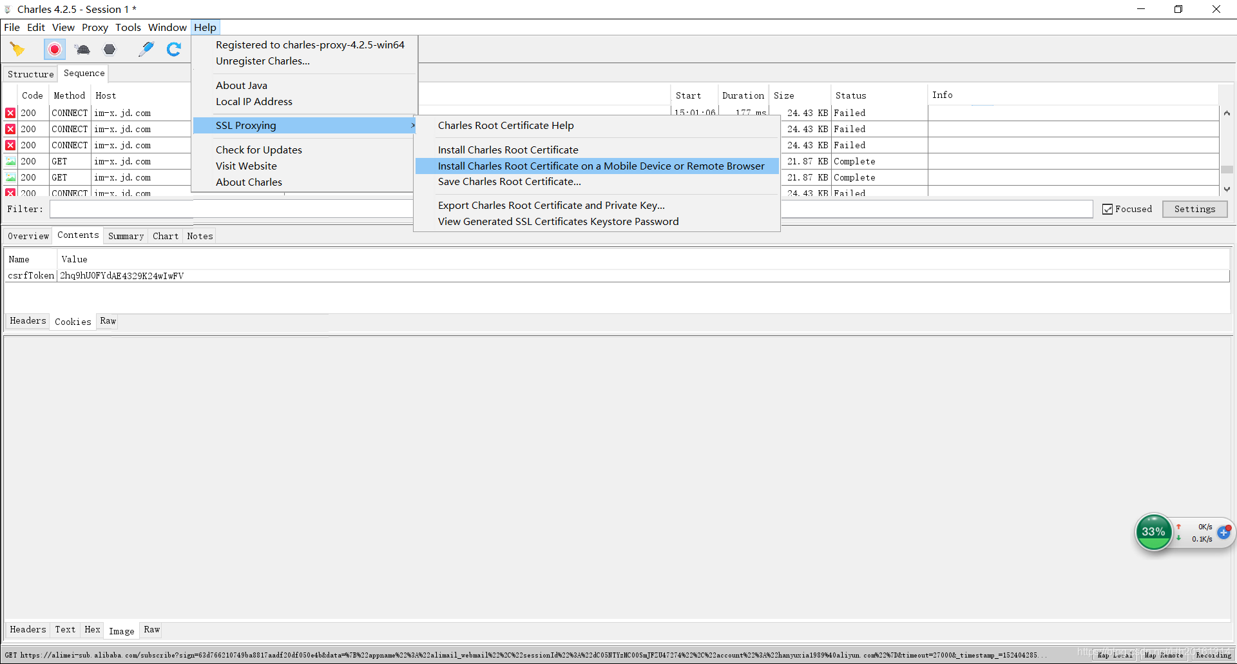
Task: Select Visit Website menu item
Action: (246, 166)
